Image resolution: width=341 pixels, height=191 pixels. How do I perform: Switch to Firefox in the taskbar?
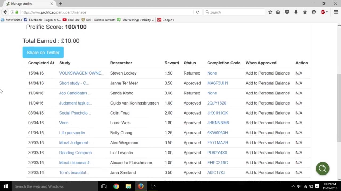point(141,186)
